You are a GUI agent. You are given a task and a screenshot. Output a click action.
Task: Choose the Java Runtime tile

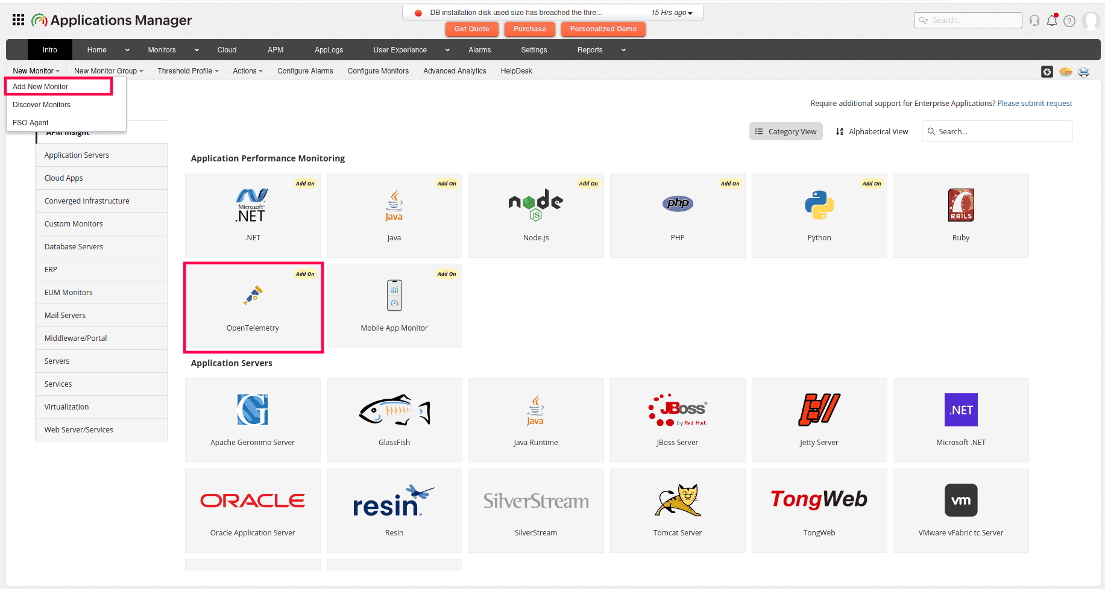tap(536, 420)
